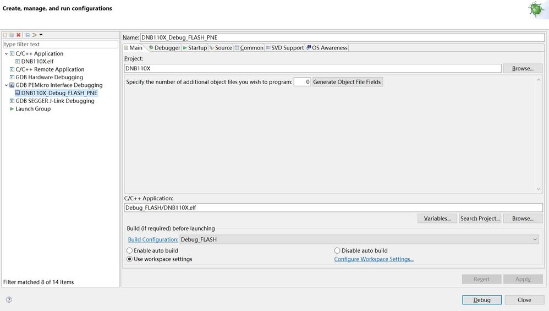Switch to the Debugger tab

click(x=164, y=48)
